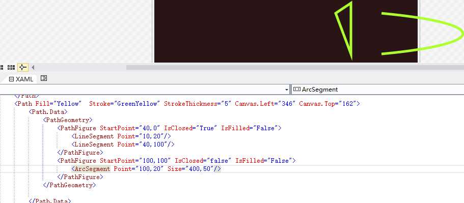Click IsFilled="False" on the StartPoint 100,100 line
The width and height of the screenshot is (464, 203).
pyautogui.click(x=264, y=161)
